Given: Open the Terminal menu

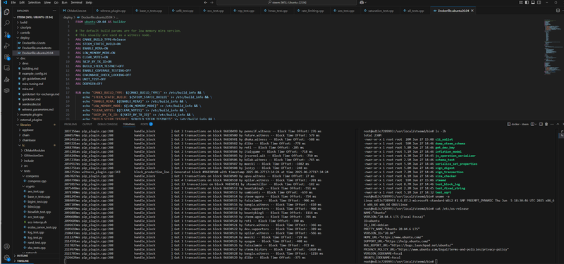Looking at the screenshot, I should click(x=76, y=2).
